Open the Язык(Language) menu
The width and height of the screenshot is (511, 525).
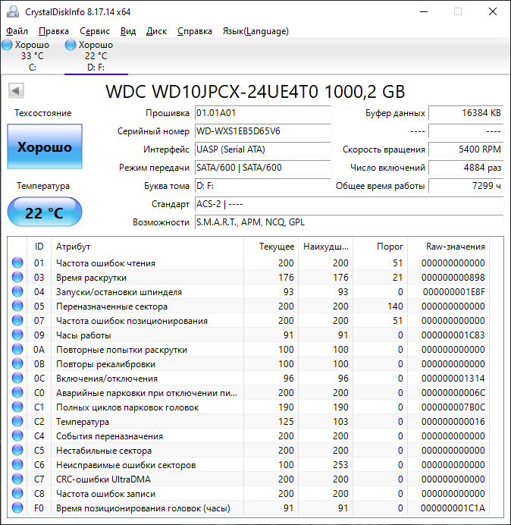click(x=255, y=31)
